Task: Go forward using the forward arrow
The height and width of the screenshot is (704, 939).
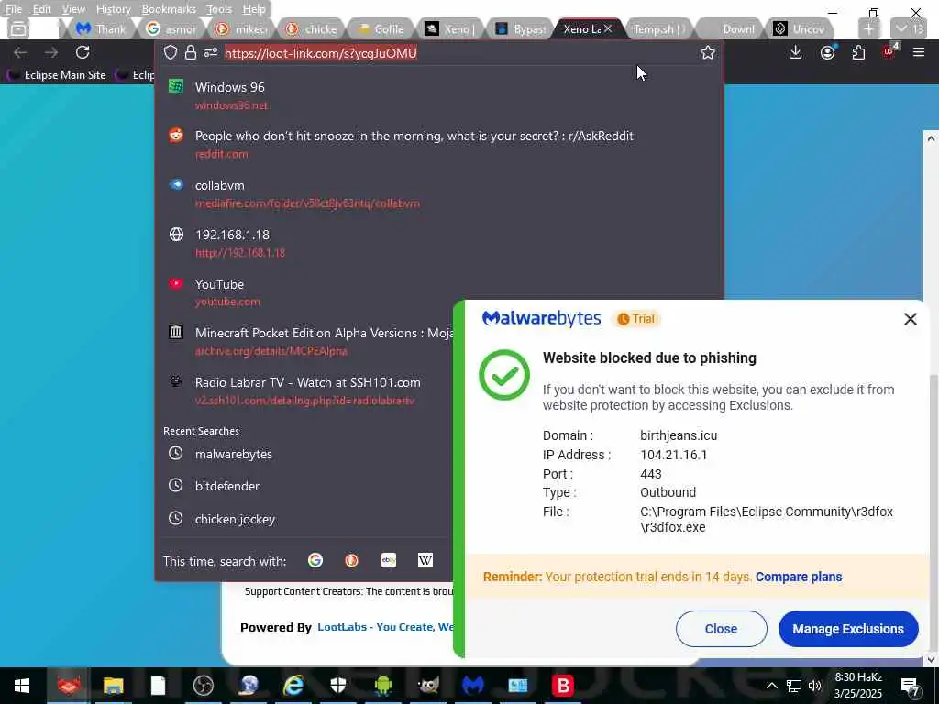Action: [x=51, y=52]
